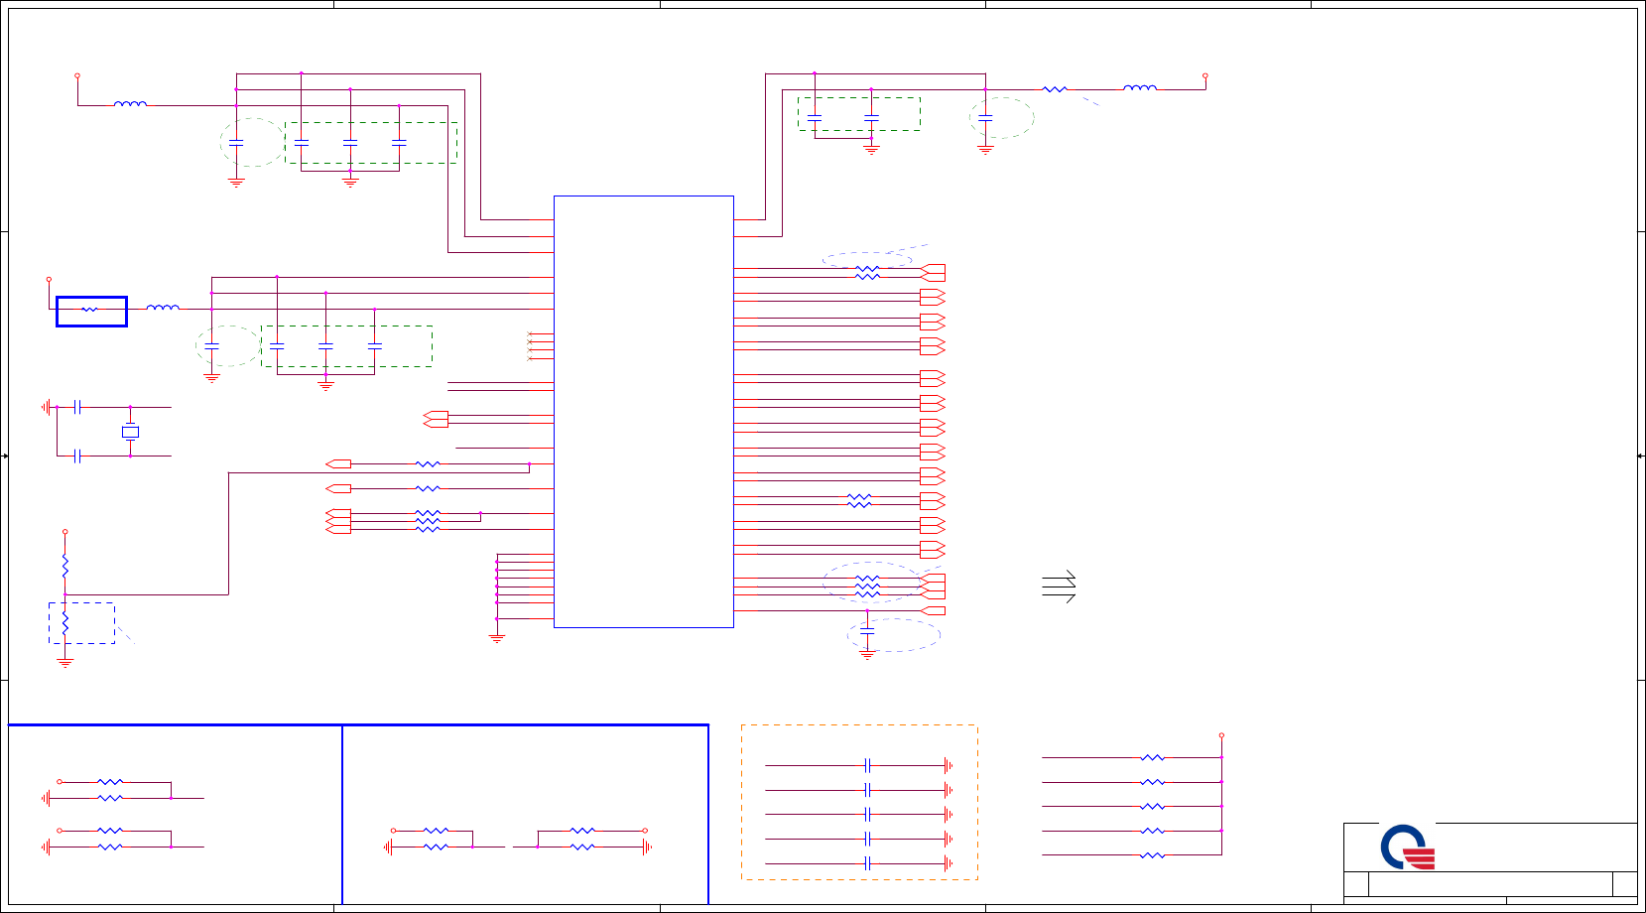Select the large central IC block
The height and width of the screenshot is (913, 1646).
(643, 412)
